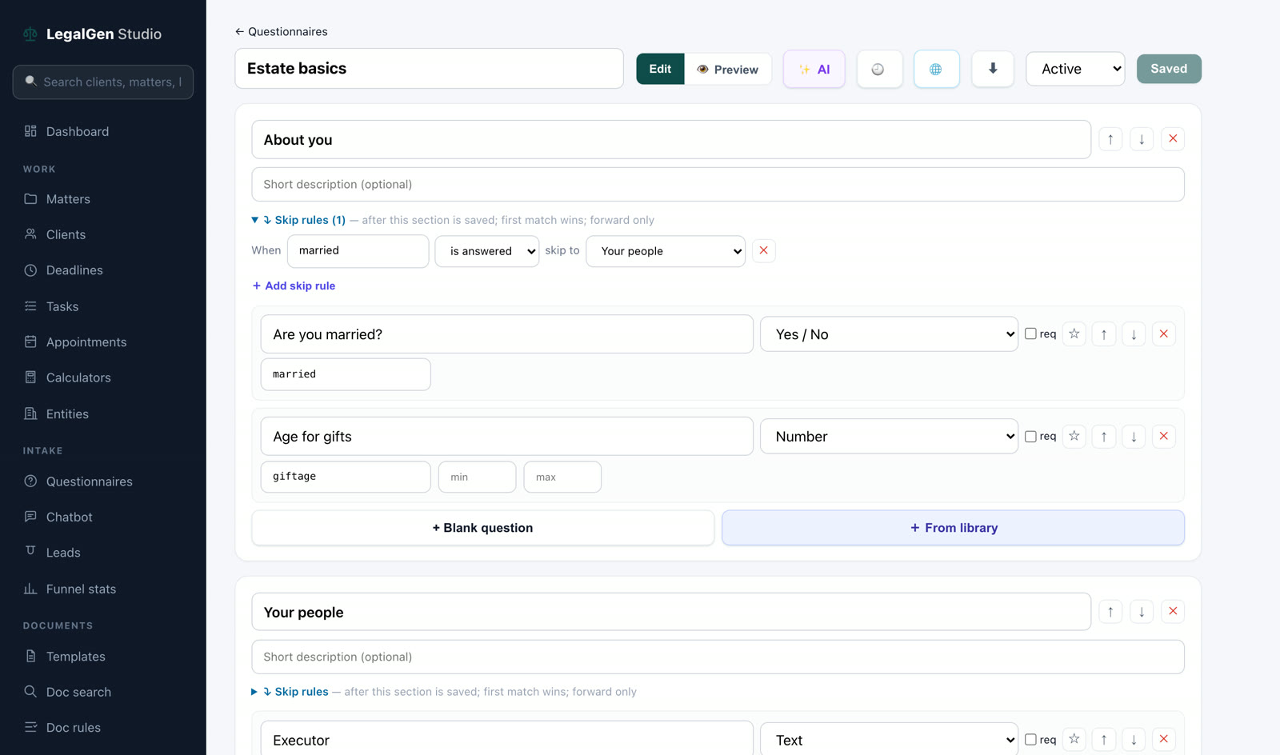Go back to Questionnaires list
Image resolution: width=1280 pixels, height=755 pixels.
coord(281,31)
